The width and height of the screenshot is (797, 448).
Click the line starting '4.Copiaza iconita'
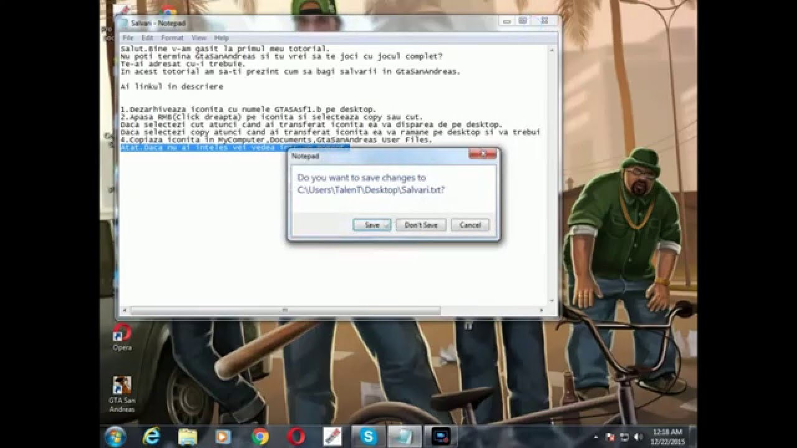coord(276,140)
